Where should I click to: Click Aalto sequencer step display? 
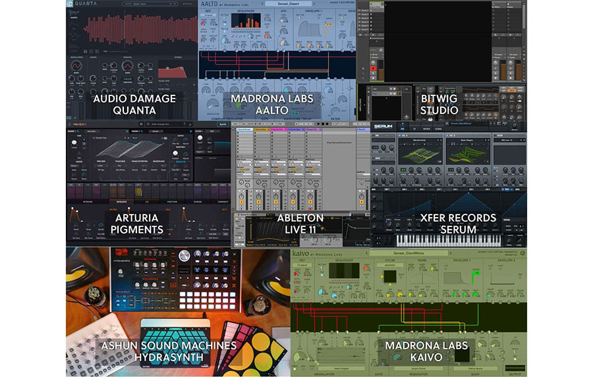[x=246, y=21]
